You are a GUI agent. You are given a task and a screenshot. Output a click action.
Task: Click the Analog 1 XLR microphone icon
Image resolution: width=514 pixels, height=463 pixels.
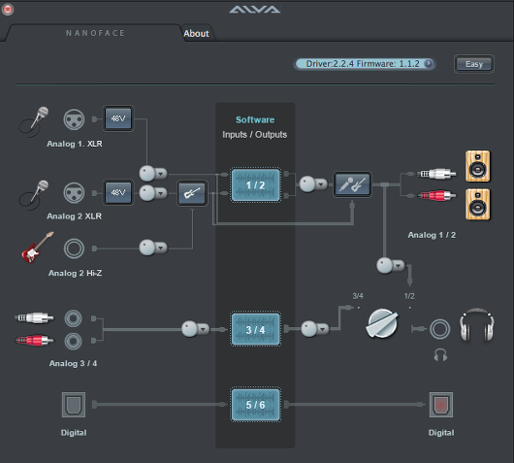tap(34, 121)
